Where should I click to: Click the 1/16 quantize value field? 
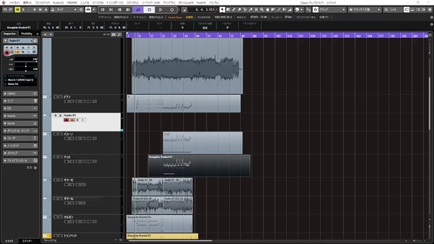coord(396,9)
